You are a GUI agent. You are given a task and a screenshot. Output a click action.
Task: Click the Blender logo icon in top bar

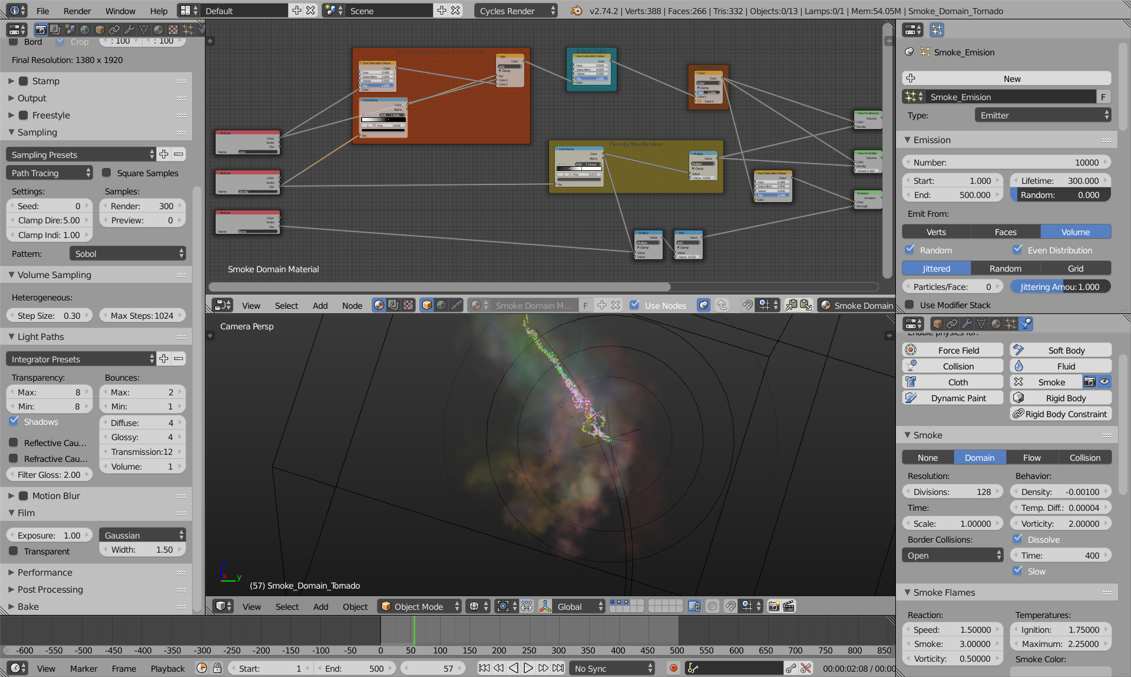[x=577, y=11]
